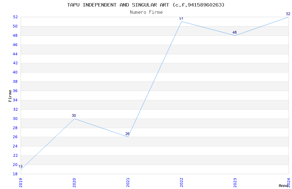Screen dimensions: 292x189
Task: Click the chart title 'TAPU INDEPENDENT AND SINGULAR ART'
Action: pos(118,5)
